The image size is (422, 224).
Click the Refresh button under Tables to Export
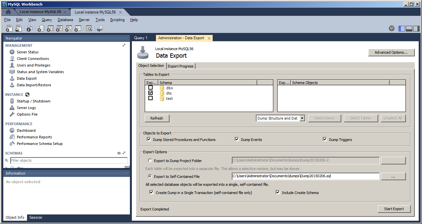157,118
